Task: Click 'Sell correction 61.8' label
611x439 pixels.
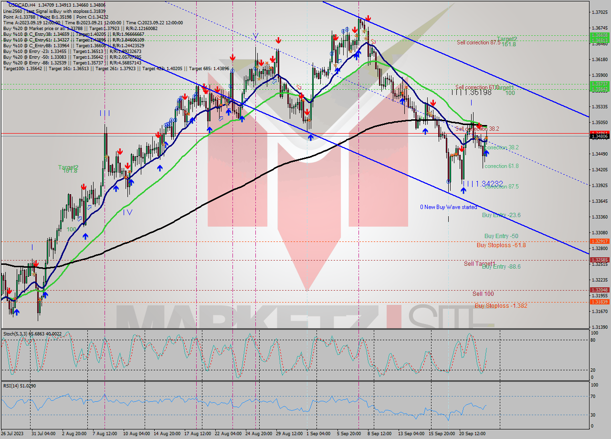Action: tap(477, 87)
